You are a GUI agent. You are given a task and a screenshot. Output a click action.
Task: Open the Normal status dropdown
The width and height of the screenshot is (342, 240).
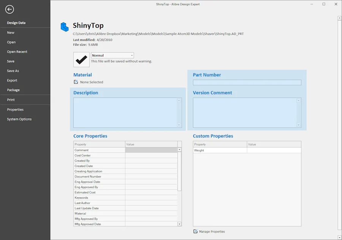tap(112, 55)
